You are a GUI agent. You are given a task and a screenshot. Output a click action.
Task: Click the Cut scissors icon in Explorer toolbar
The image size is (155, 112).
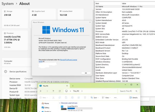(53, 98)
